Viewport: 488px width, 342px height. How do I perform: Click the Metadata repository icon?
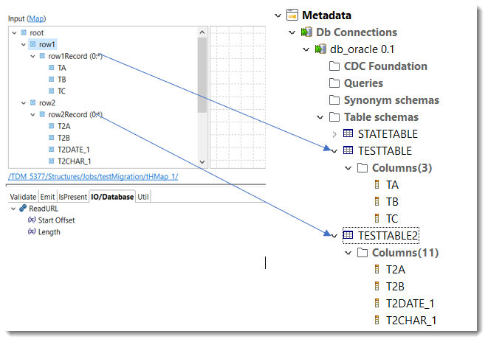click(x=292, y=15)
